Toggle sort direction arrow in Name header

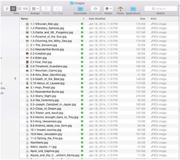[x=84, y=19]
